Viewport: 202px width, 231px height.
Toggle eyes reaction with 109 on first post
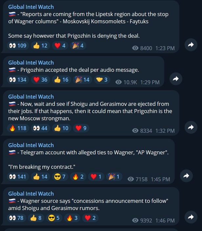click(18, 46)
